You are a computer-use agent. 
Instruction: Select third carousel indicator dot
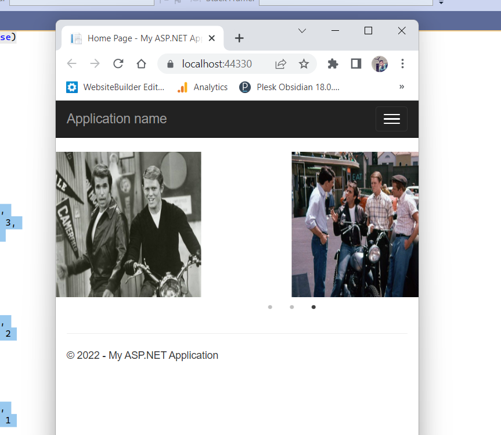(313, 307)
